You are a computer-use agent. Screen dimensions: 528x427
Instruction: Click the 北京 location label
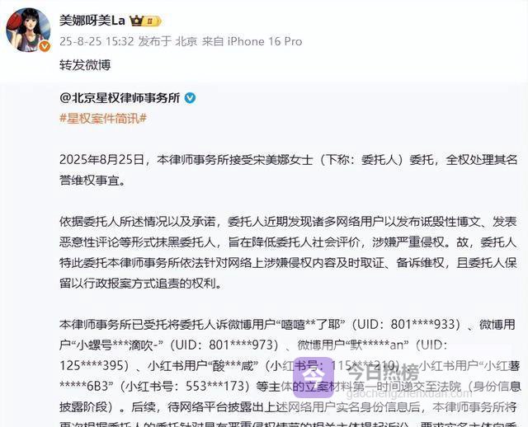click(186, 41)
